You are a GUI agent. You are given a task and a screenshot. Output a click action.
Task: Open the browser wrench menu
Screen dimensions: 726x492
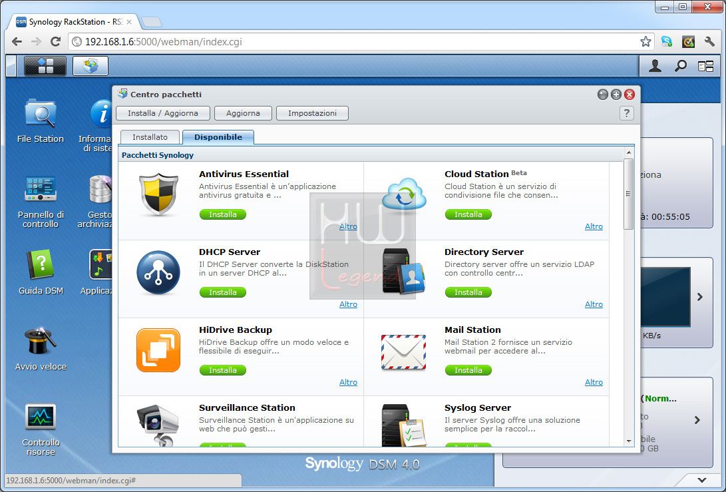coord(709,42)
